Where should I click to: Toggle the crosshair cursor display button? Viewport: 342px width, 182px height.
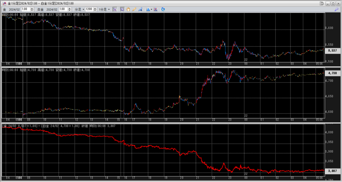pyautogui.click(x=115, y=9)
